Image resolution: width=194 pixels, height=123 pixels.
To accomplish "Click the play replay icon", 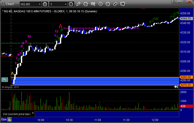I will (x=100, y=4).
